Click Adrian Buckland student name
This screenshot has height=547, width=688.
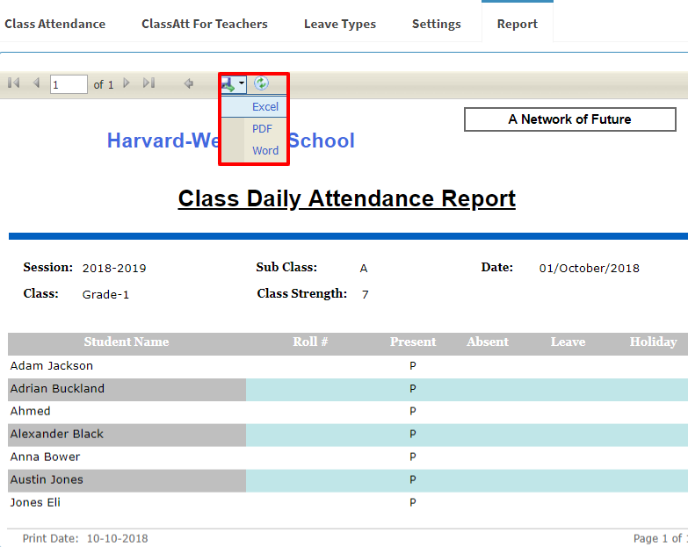pyautogui.click(x=57, y=388)
